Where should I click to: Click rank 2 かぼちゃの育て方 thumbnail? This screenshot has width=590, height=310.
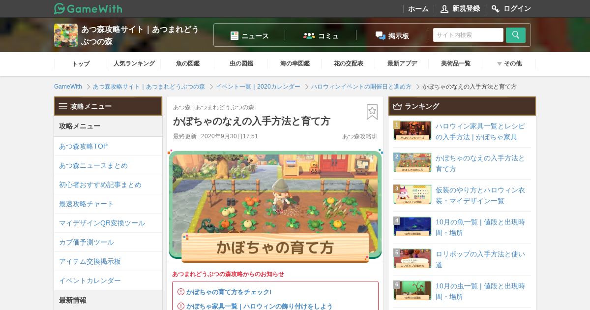tap(412, 162)
